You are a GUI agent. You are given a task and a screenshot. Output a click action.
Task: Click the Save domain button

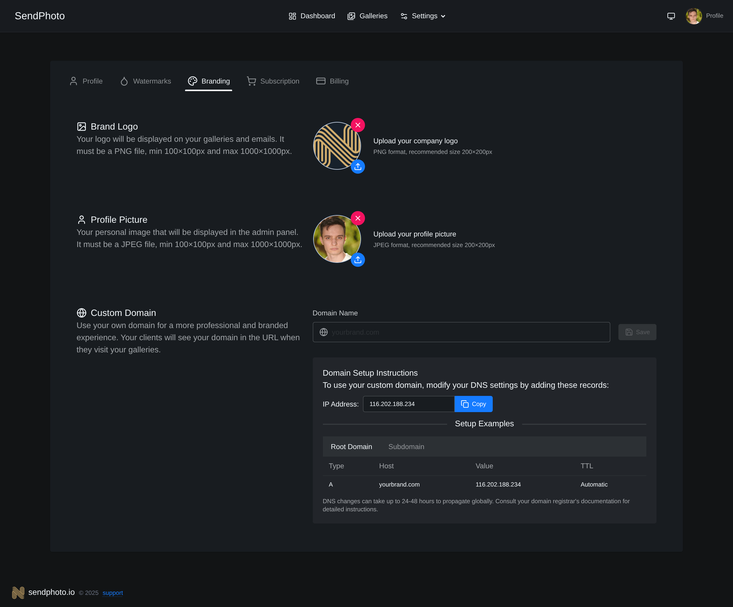click(637, 332)
